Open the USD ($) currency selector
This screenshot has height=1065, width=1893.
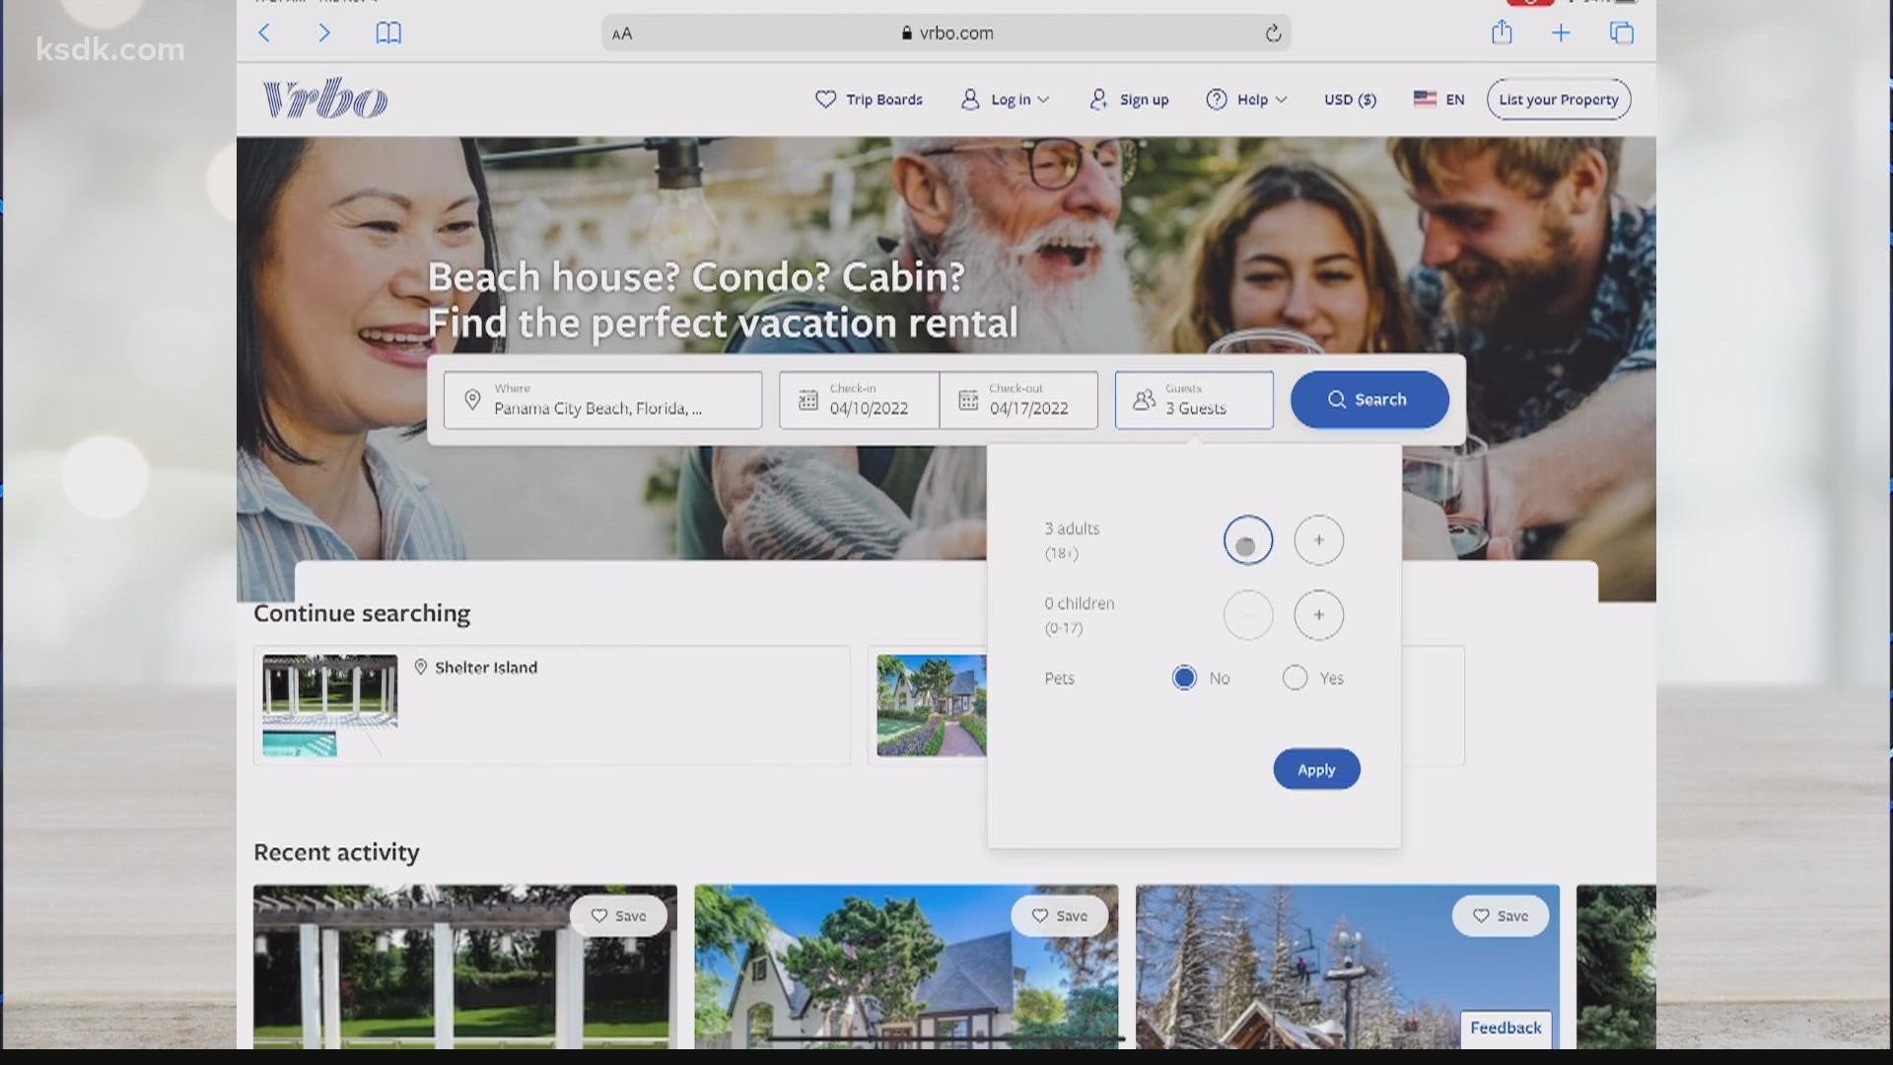pos(1350,100)
